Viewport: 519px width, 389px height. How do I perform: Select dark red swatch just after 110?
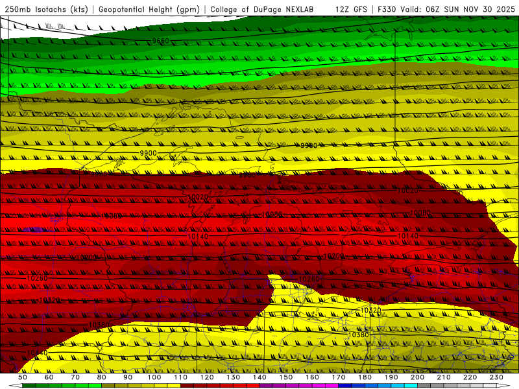coord(187,385)
